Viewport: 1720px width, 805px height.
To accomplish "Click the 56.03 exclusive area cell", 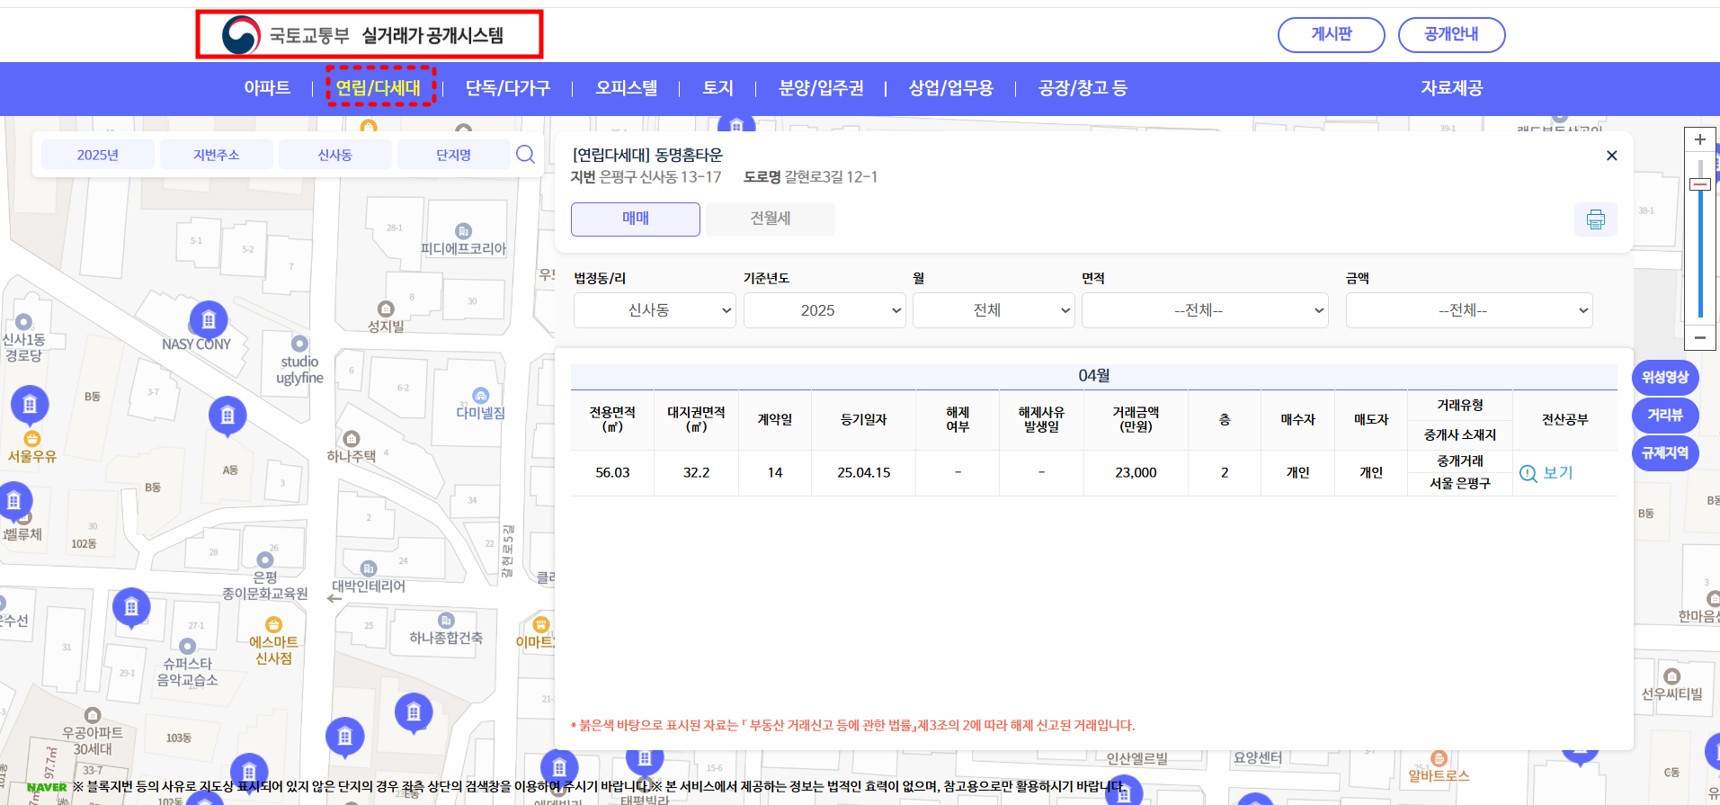I will click(612, 473).
